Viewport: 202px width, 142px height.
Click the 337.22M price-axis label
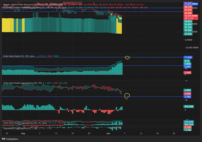pos(189,122)
